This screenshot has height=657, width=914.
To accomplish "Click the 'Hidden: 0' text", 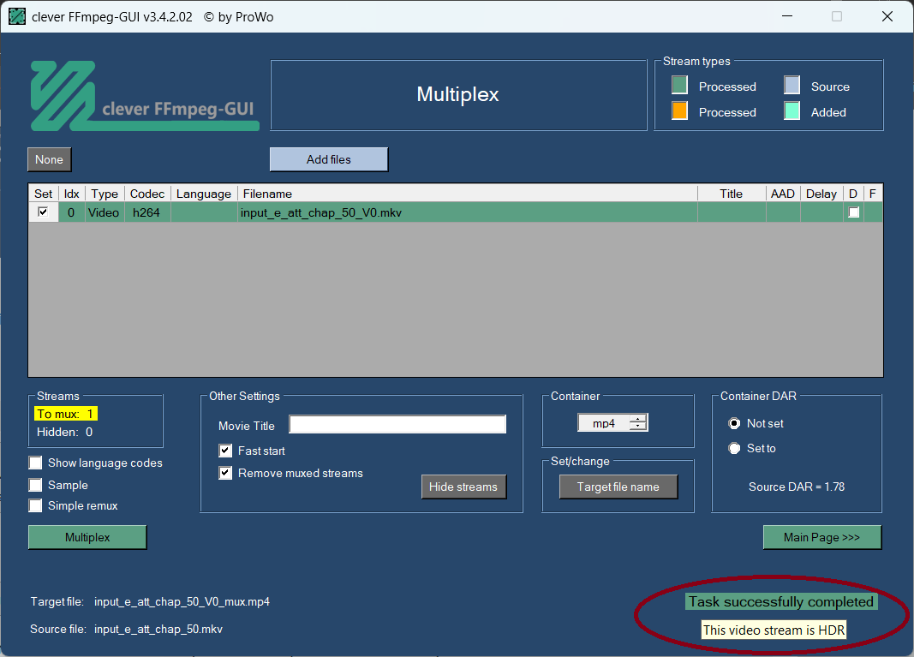I will click(65, 432).
